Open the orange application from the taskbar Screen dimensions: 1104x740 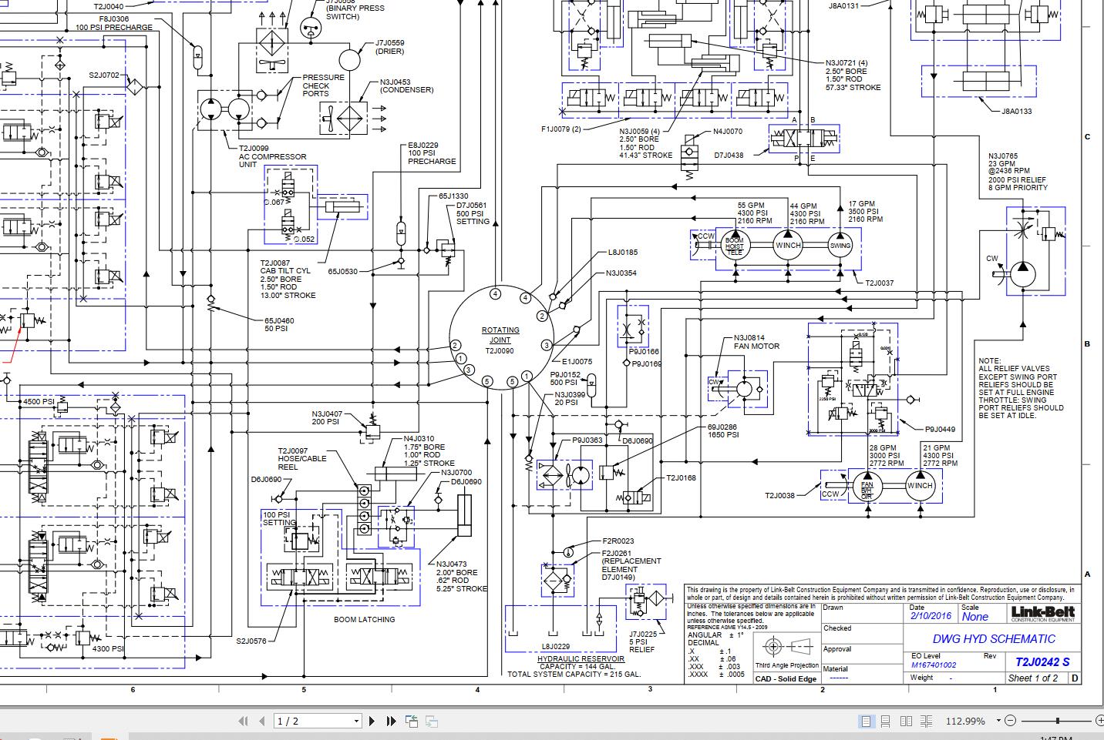108,735
